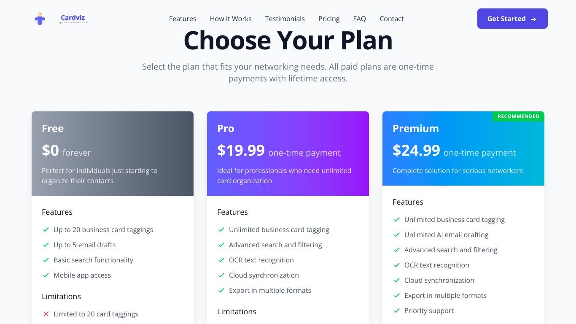576x324 pixels.
Task: Open the Contact navigation link
Action: coord(392,19)
